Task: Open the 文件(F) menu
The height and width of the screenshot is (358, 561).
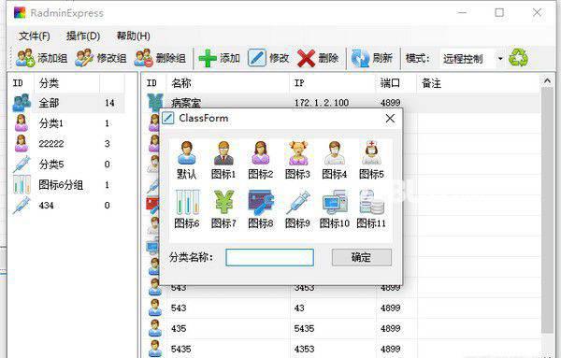Action: [35, 36]
